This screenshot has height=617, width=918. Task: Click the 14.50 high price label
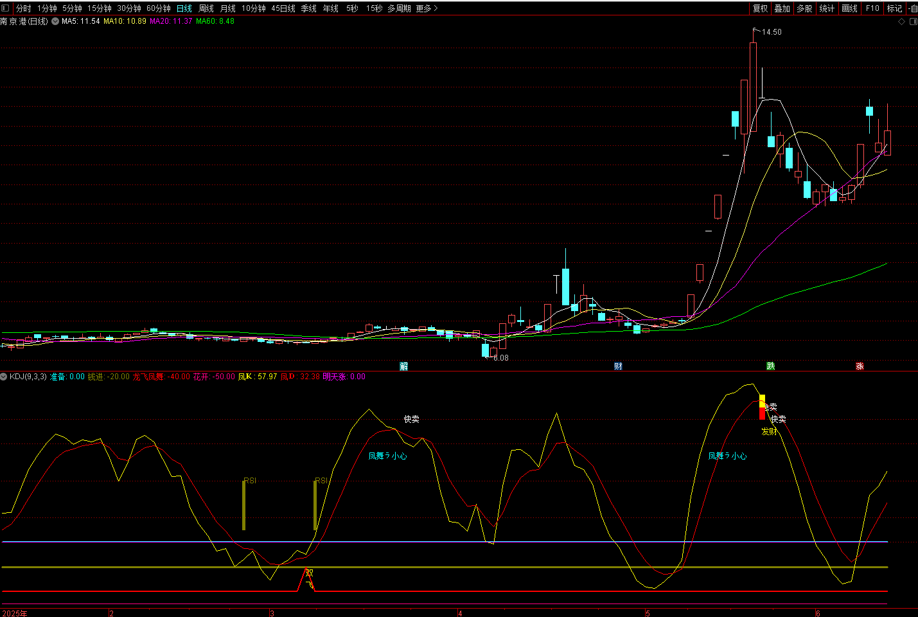click(x=772, y=32)
